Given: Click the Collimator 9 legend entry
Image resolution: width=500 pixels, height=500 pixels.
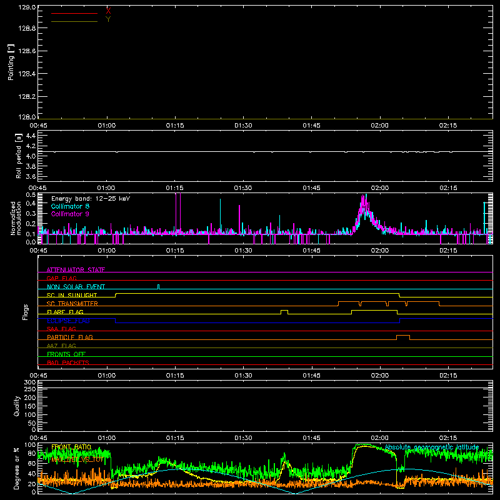Looking at the screenshot, I should point(70,214).
